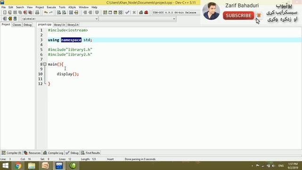Open Chrome from the taskbar
This screenshot has width=302, height=170.
[18, 166]
